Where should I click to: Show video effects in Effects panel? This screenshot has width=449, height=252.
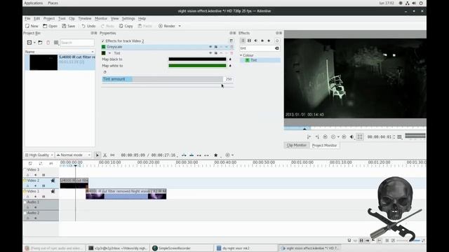click(x=249, y=41)
